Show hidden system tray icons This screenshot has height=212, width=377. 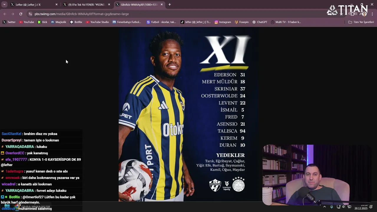pos(325,207)
